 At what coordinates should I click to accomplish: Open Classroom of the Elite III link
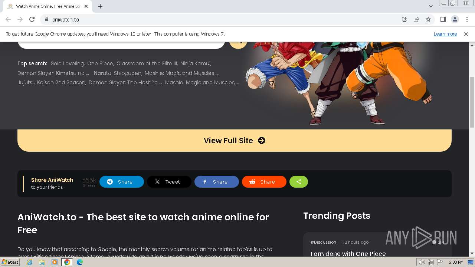[147, 63]
